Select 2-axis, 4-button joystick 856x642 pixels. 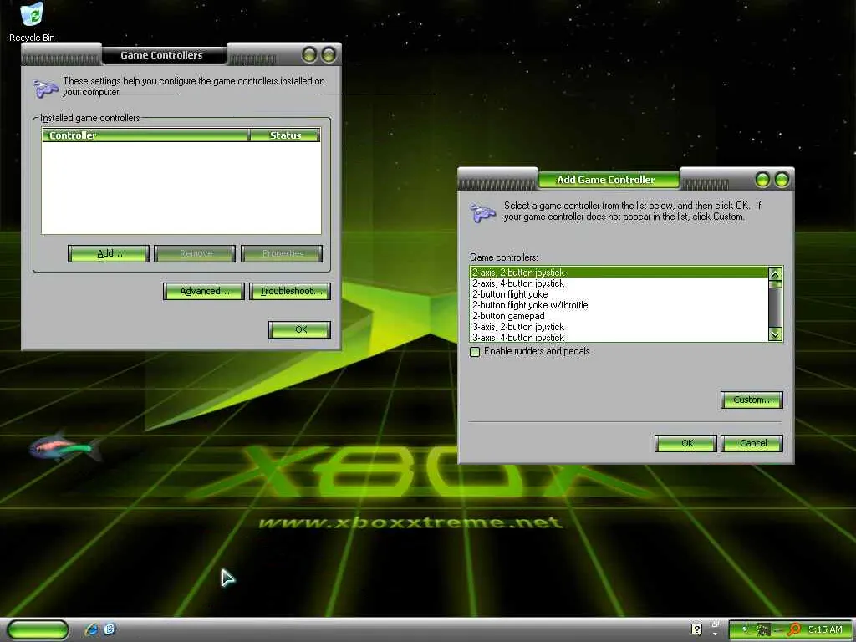click(x=619, y=283)
